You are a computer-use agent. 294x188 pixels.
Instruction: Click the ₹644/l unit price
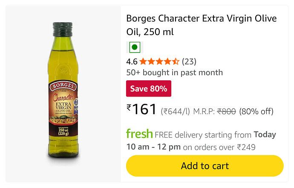click(175, 112)
